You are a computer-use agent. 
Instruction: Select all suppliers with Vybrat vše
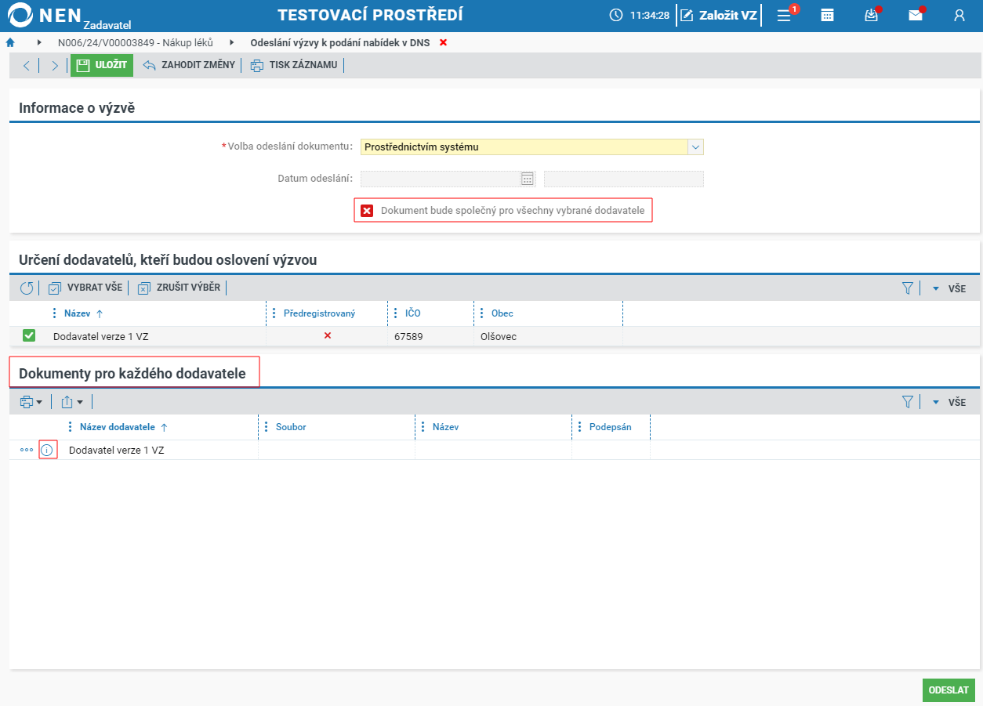(85, 288)
